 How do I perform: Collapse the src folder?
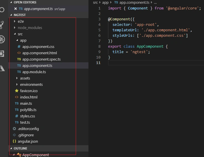pyautogui.click(x=15, y=34)
